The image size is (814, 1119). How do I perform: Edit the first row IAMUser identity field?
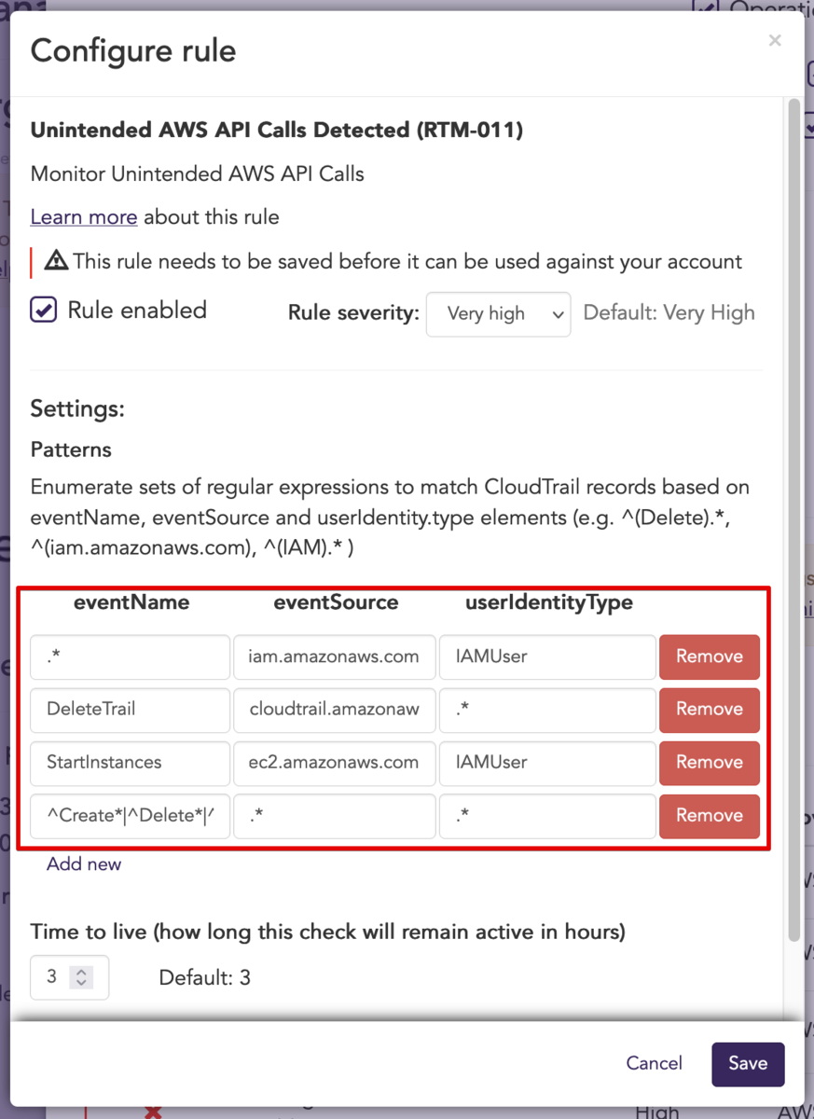pyautogui.click(x=547, y=656)
